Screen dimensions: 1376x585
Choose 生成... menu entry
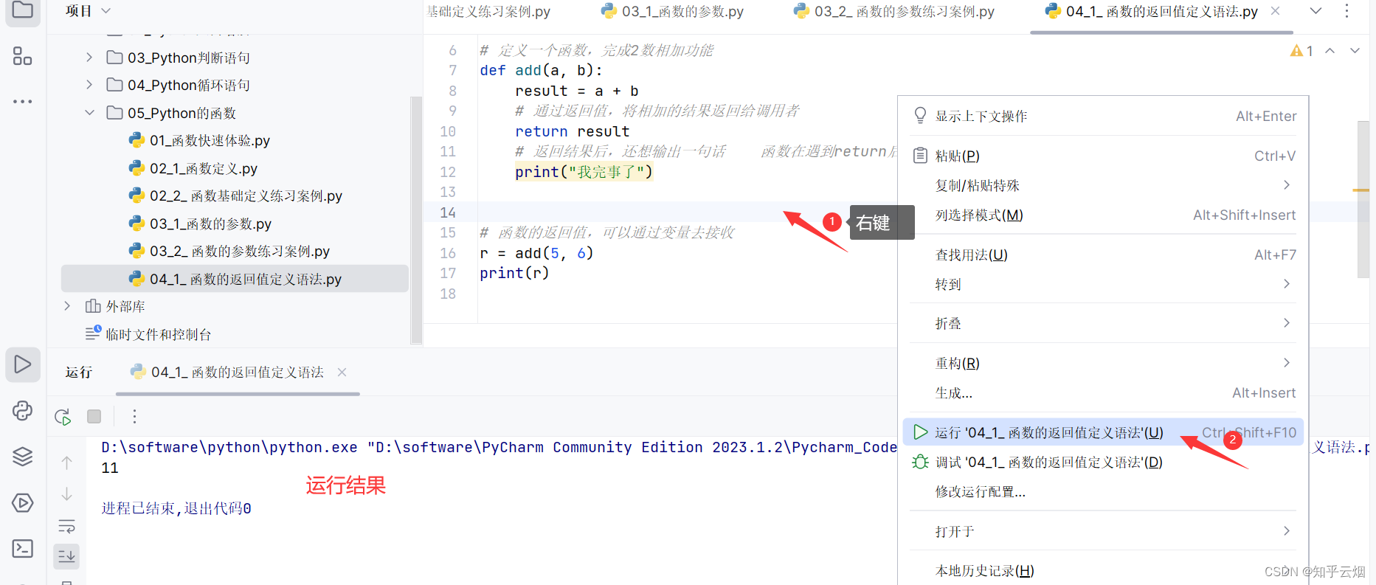pos(1103,393)
